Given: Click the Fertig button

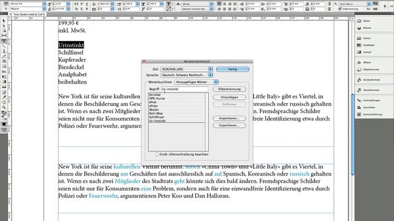Looking at the screenshot, I should click(x=233, y=69).
